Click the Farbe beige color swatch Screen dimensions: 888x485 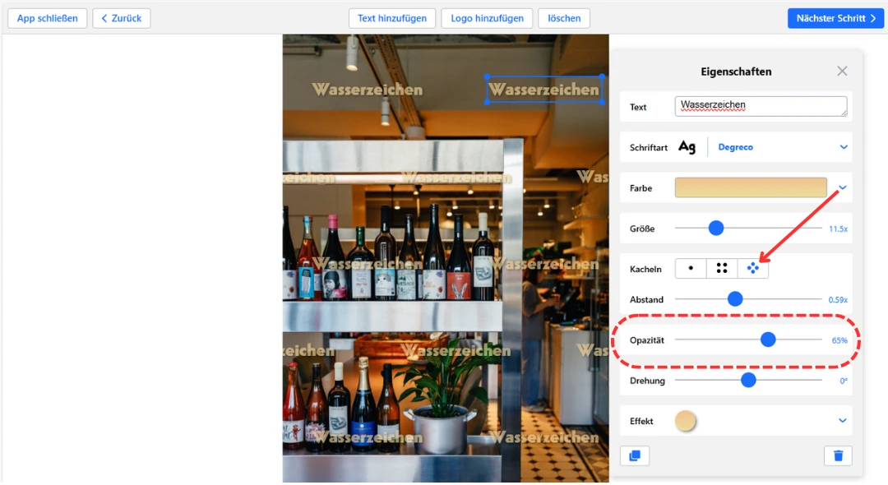pyautogui.click(x=751, y=187)
